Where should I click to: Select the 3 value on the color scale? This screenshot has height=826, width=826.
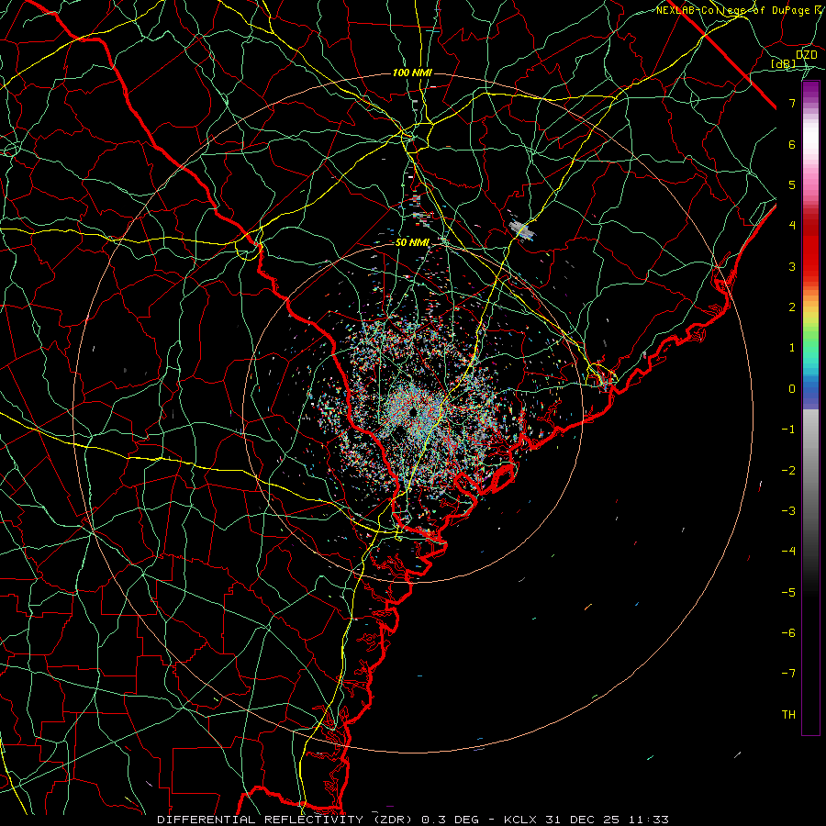pos(792,266)
